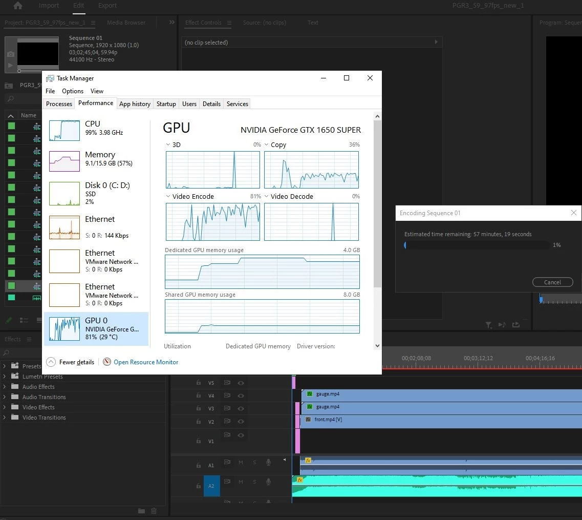This screenshot has height=520, width=582.
Task: Toggle V2 track visibility eye
Action: (x=241, y=422)
